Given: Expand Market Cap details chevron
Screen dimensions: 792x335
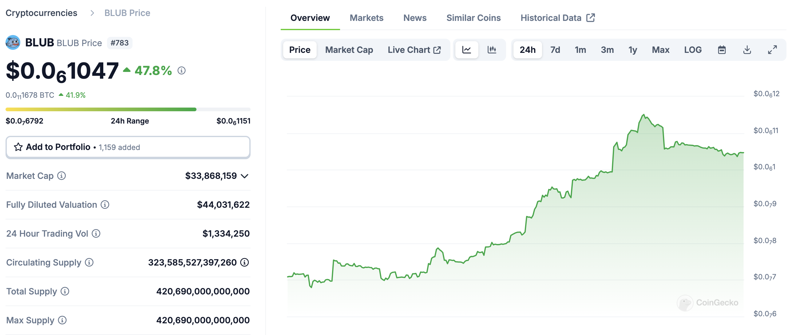Looking at the screenshot, I should [245, 176].
